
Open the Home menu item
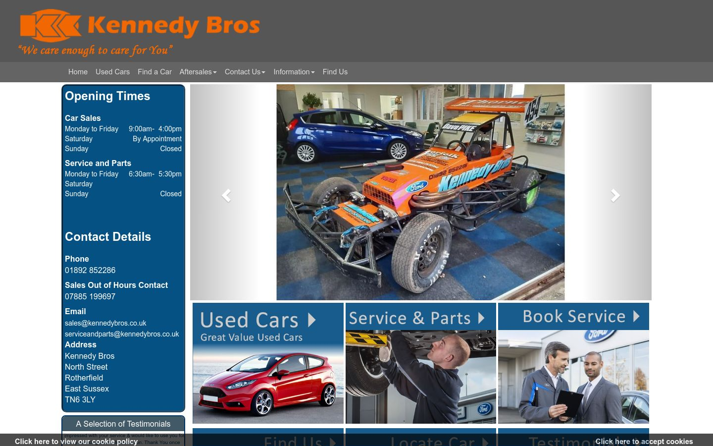coord(78,72)
